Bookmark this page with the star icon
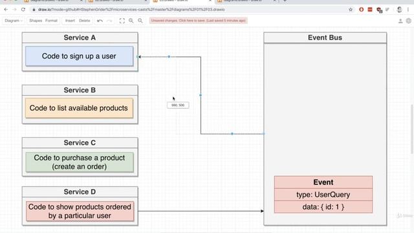Screen dimensions: 414x233 point(351,10)
